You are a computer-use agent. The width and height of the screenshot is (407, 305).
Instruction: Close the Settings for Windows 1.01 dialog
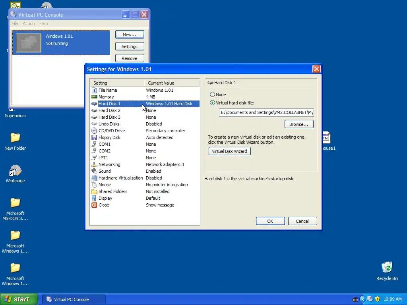tap(316, 69)
